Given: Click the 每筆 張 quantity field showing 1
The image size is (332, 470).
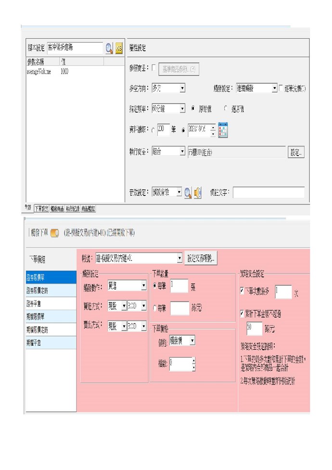Looking at the screenshot, I should (179, 286).
